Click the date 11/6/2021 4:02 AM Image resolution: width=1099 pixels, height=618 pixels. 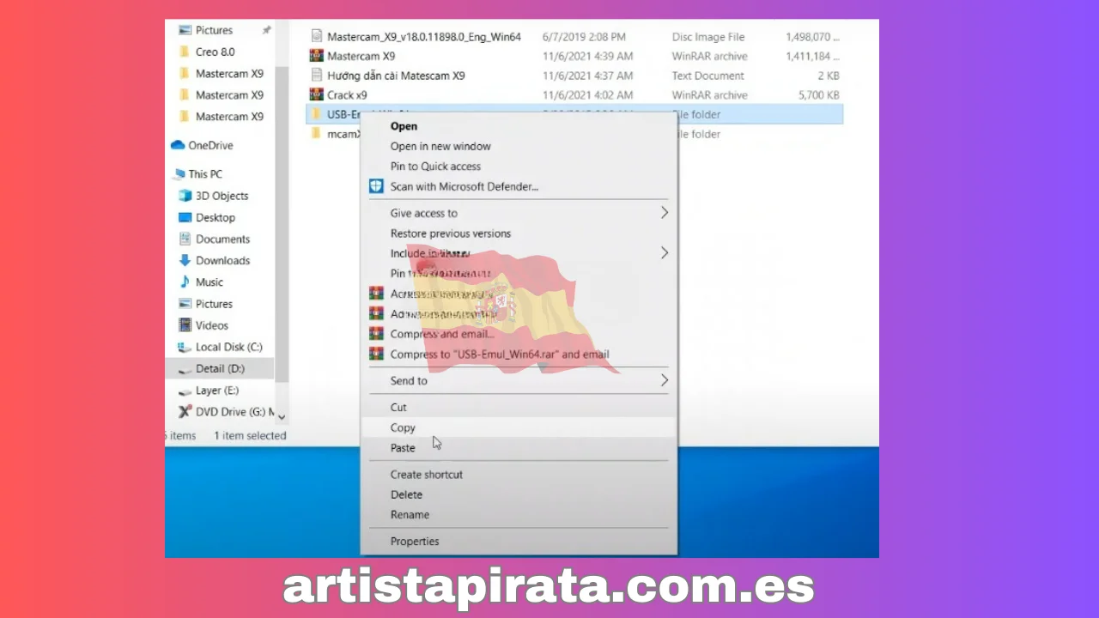(x=587, y=94)
